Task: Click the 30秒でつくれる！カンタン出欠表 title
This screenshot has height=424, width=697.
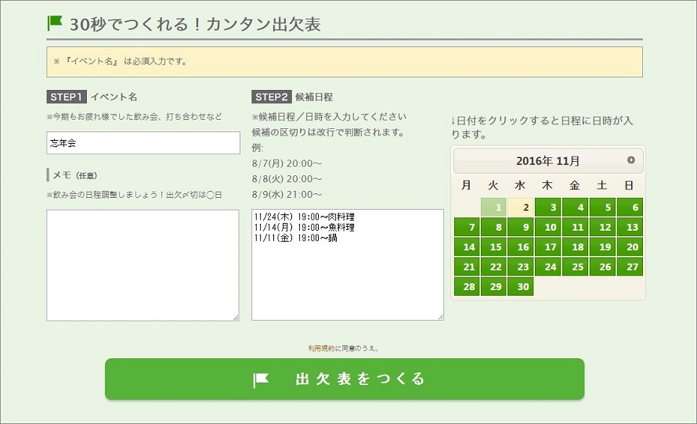Action: click(x=195, y=24)
